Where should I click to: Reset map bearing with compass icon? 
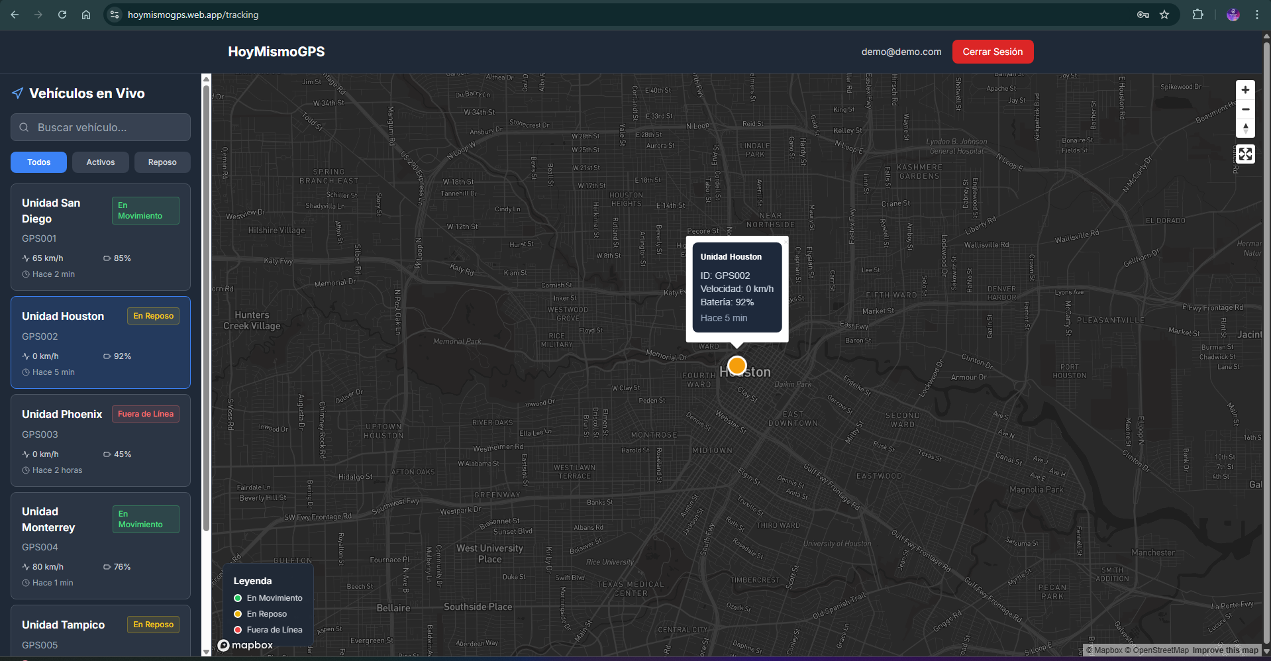point(1245,128)
